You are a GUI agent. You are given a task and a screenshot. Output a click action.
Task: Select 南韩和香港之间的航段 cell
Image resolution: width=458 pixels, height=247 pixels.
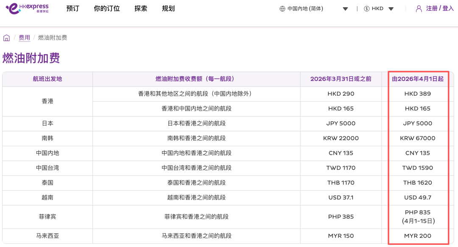196,139
